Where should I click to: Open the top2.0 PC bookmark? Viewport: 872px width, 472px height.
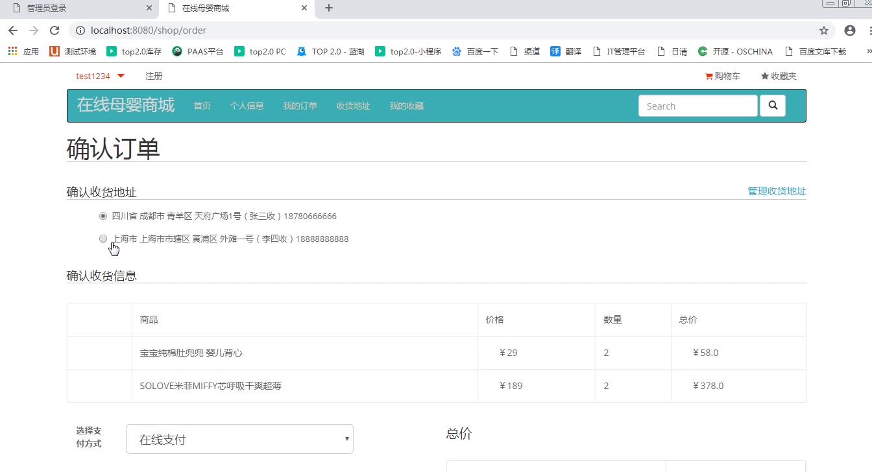pyautogui.click(x=260, y=51)
